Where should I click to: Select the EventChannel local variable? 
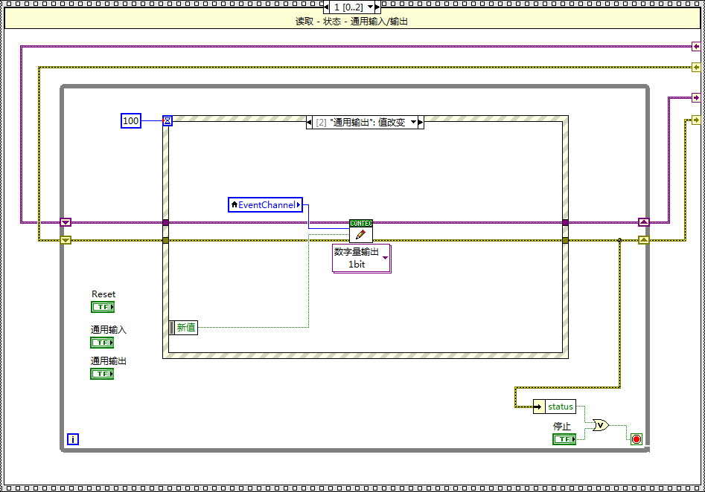266,204
